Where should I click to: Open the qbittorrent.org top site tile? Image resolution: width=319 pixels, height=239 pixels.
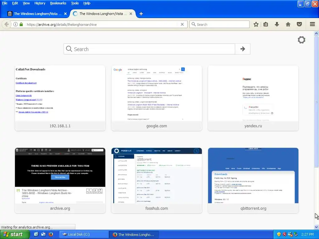coord(253,180)
